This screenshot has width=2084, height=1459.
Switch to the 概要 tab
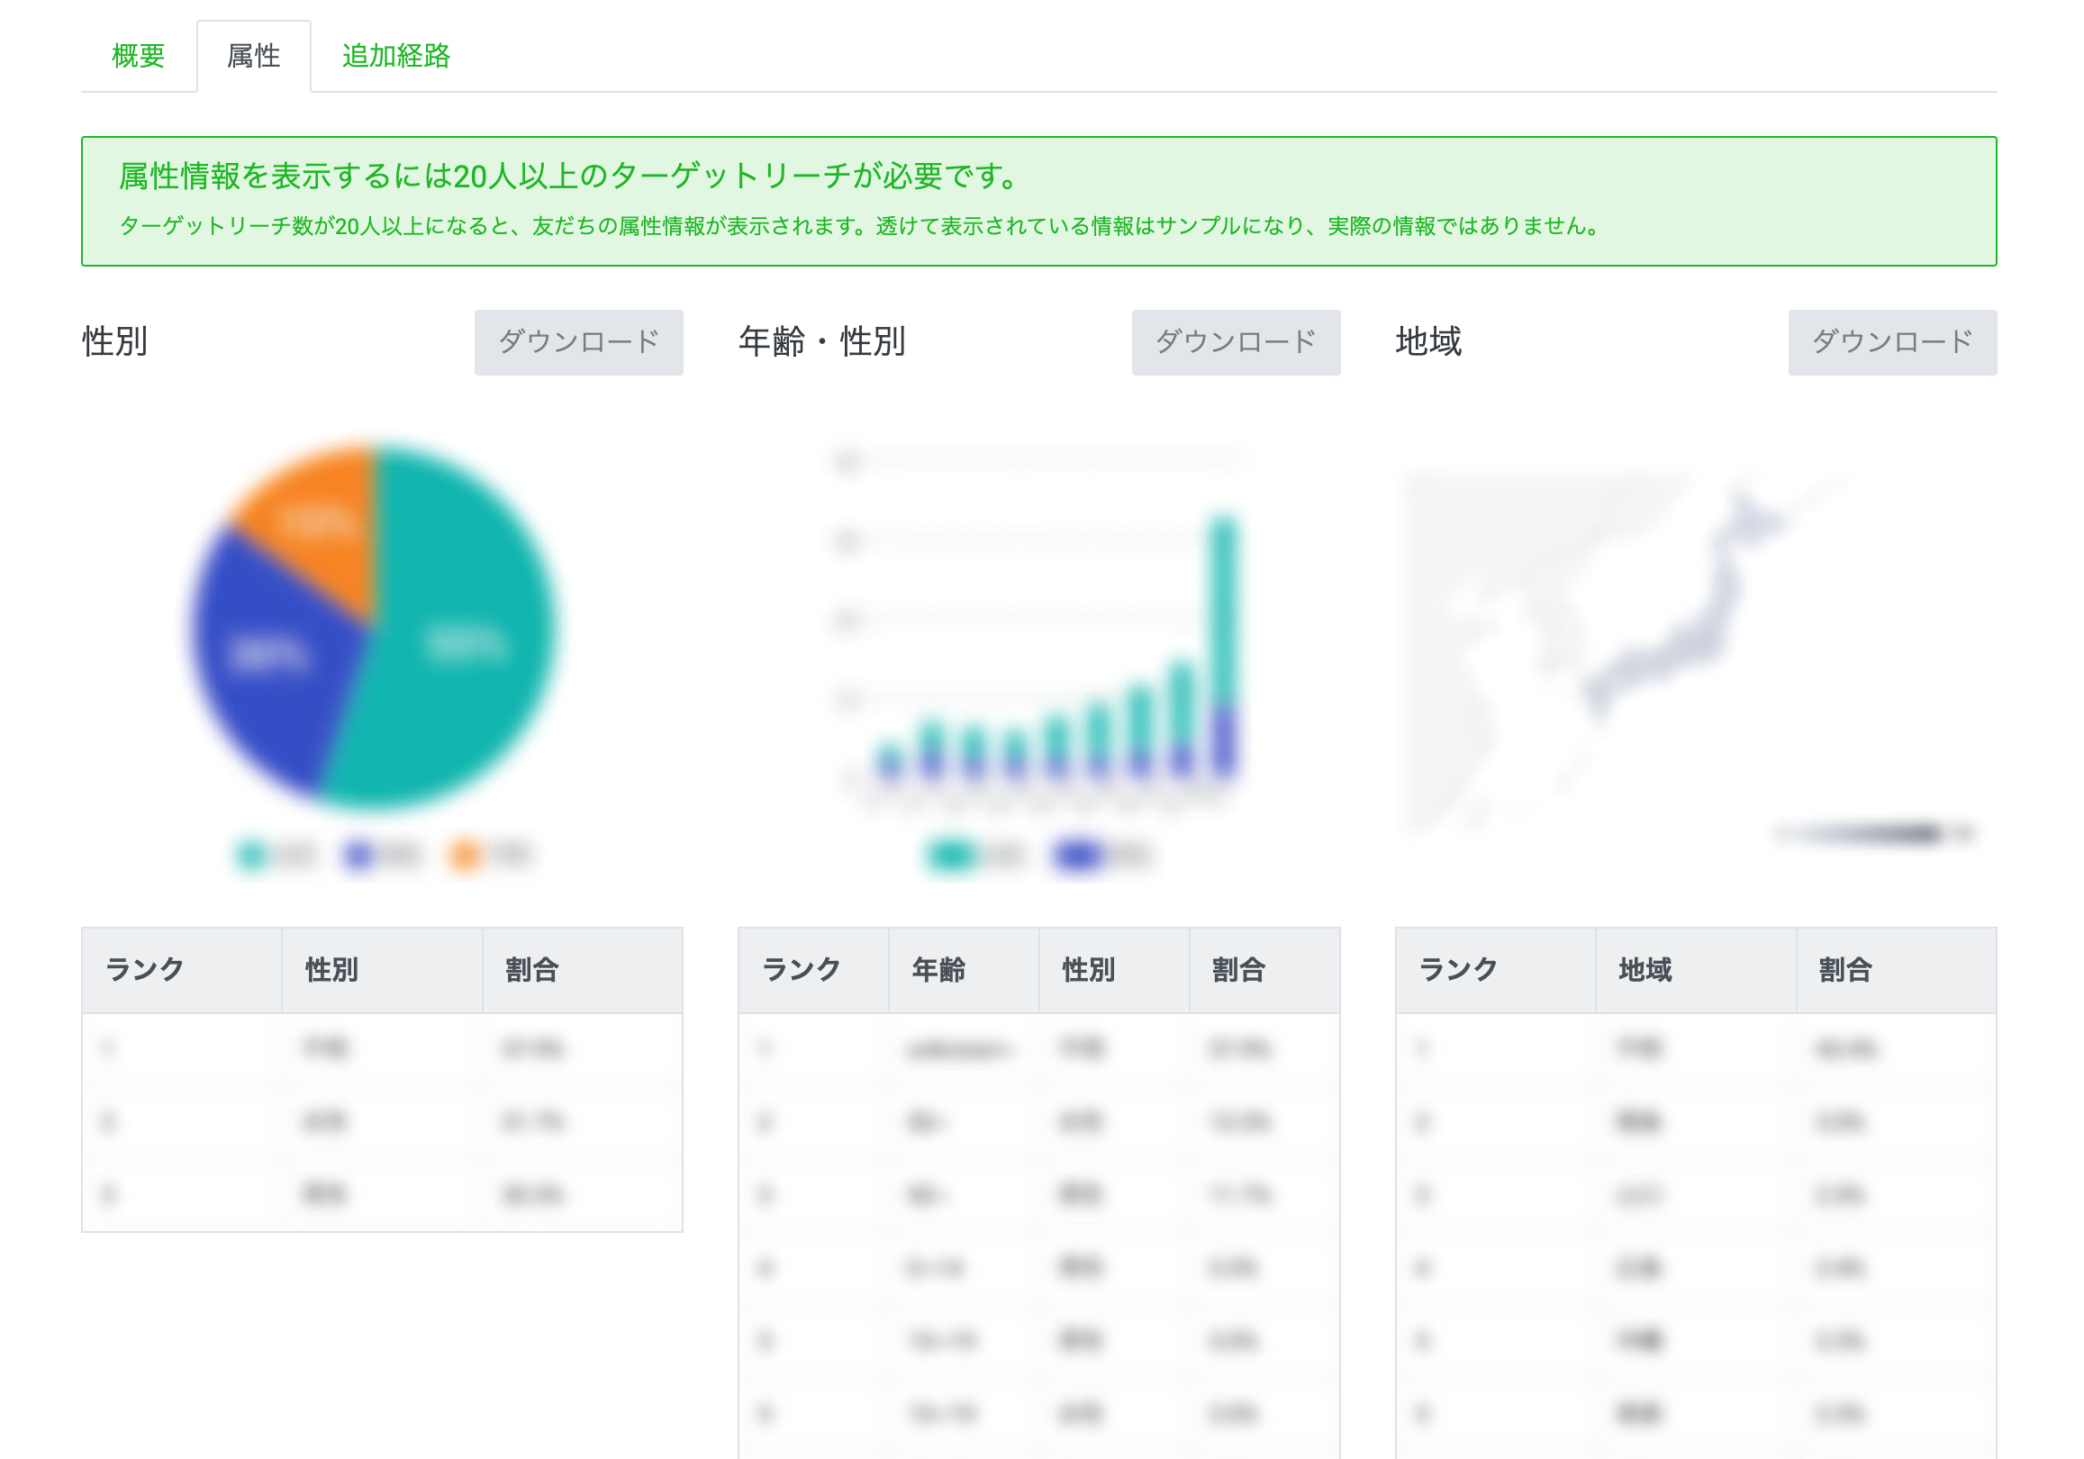click(x=138, y=57)
